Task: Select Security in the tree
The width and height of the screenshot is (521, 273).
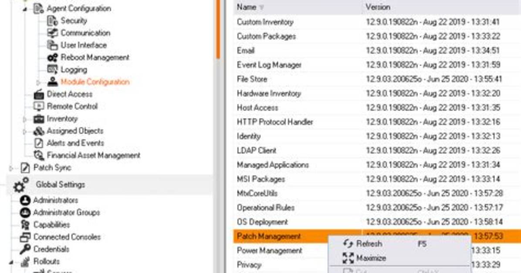Action: 74,20
